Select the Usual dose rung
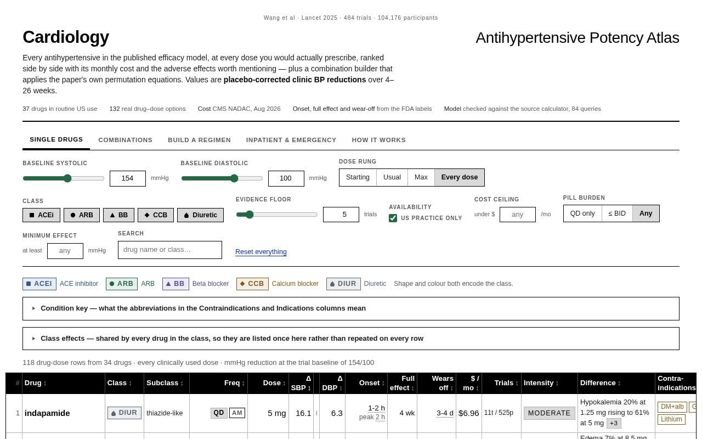This screenshot has height=439, width=702. pyautogui.click(x=392, y=177)
